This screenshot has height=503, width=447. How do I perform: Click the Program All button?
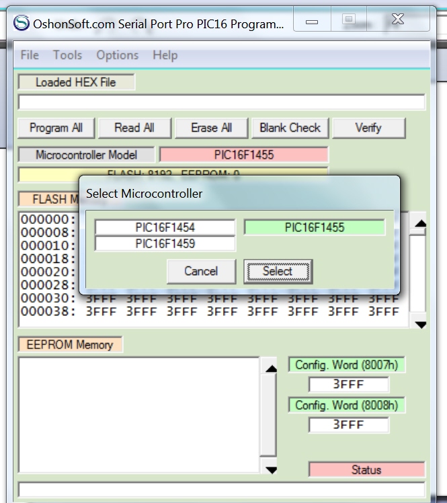coord(56,128)
